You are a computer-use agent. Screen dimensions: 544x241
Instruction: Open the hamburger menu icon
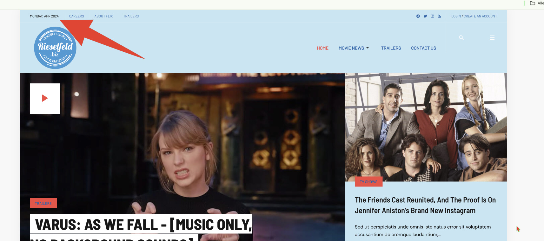tap(492, 38)
